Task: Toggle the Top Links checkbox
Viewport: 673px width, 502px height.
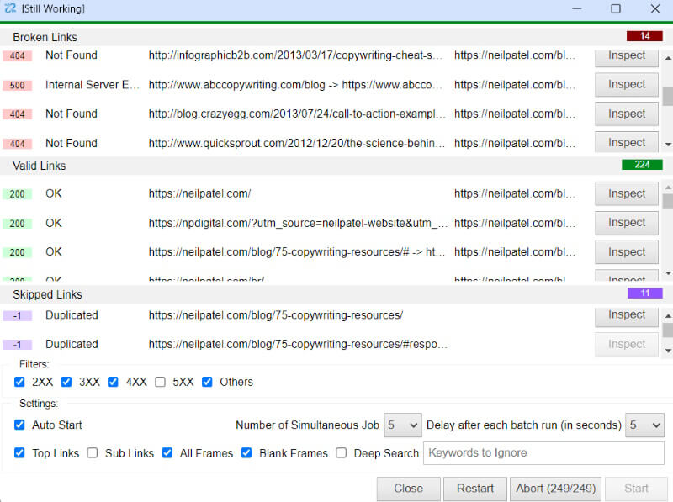Action: [19, 453]
